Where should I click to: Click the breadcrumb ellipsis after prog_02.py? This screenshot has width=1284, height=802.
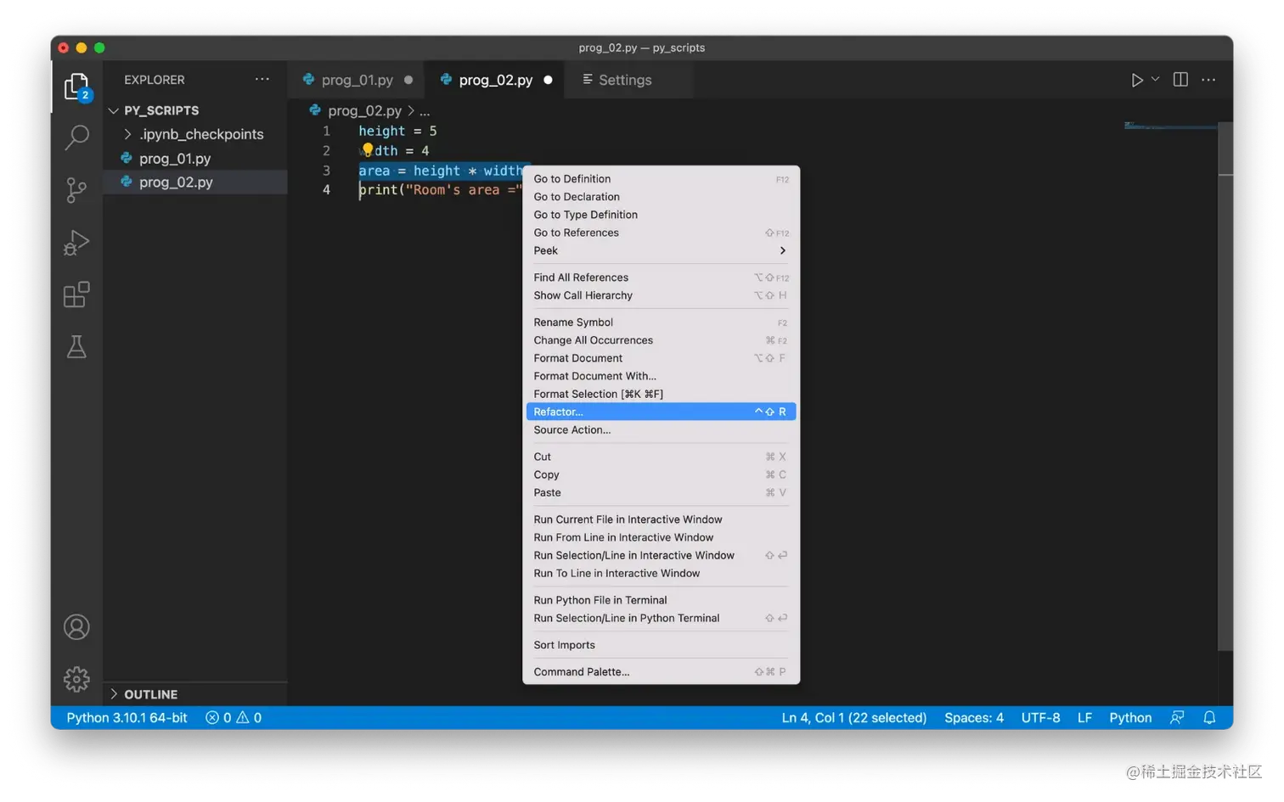(425, 111)
